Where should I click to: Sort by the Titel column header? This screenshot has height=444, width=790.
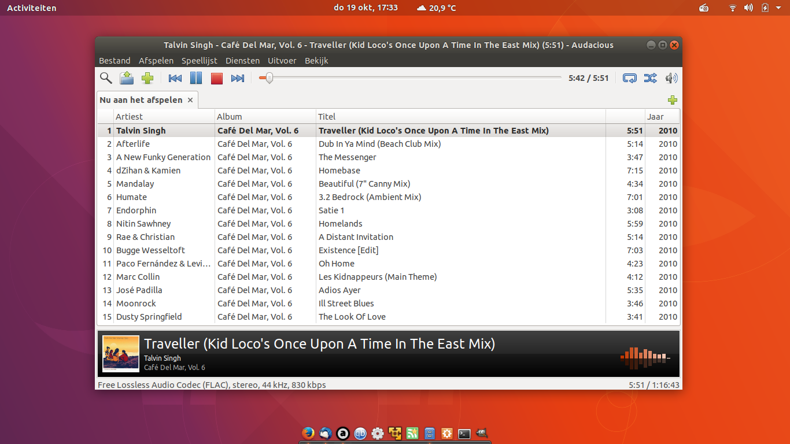coord(461,117)
